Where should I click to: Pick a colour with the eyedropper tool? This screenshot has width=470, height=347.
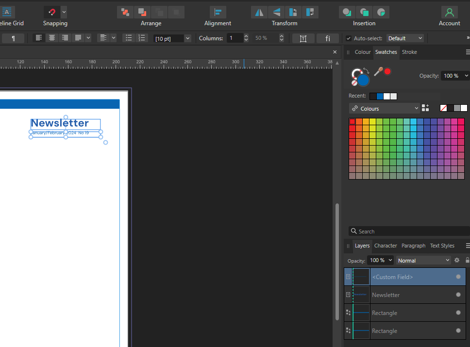click(x=378, y=71)
